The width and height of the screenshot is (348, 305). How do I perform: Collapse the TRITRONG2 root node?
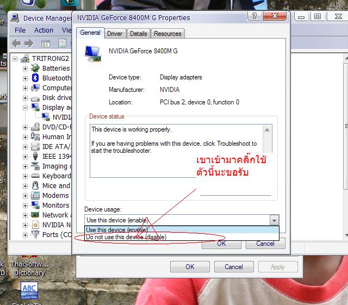(x=15, y=59)
